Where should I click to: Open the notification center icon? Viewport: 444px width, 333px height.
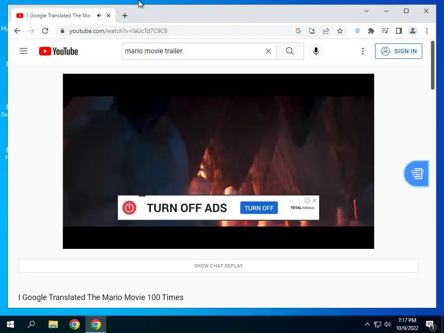pos(430,324)
